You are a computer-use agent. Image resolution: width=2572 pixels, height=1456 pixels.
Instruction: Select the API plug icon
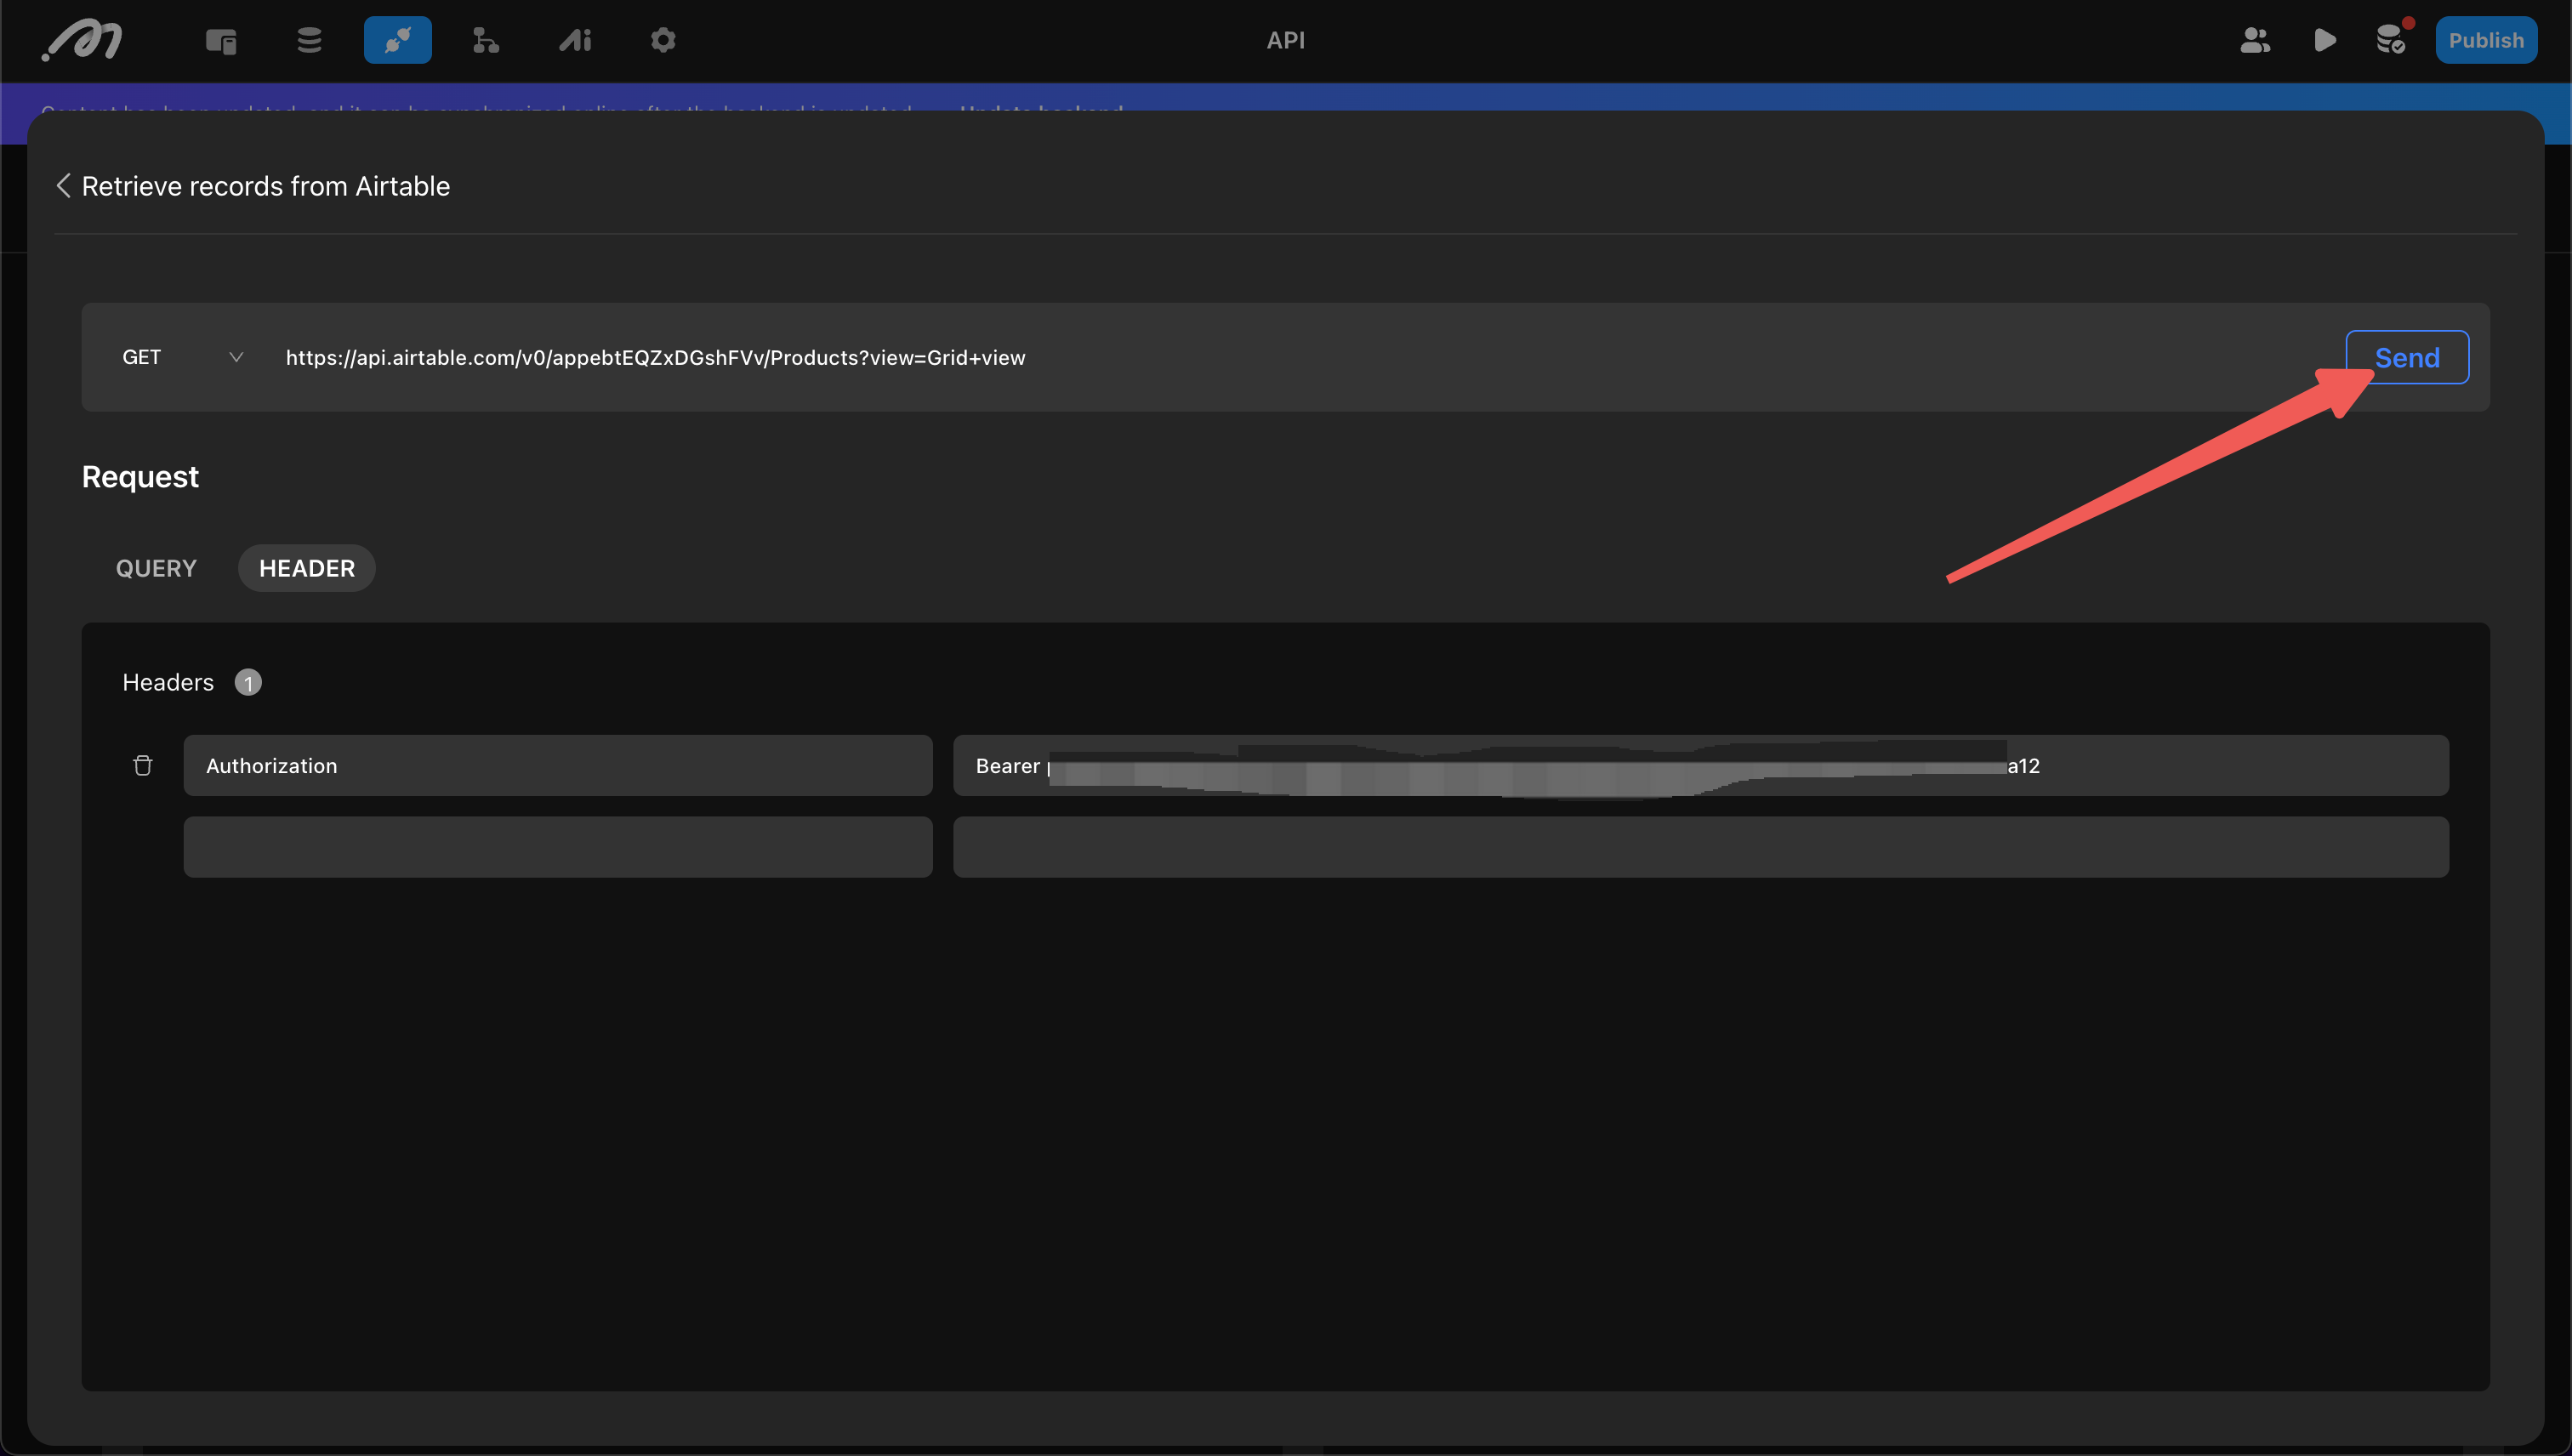pyautogui.click(x=397, y=40)
